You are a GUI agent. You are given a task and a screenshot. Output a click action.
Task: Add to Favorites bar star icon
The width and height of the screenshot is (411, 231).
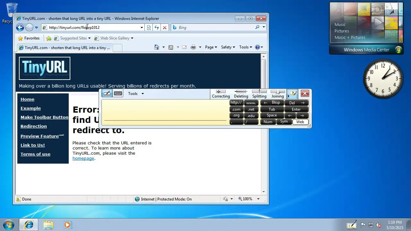coord(49,38)
